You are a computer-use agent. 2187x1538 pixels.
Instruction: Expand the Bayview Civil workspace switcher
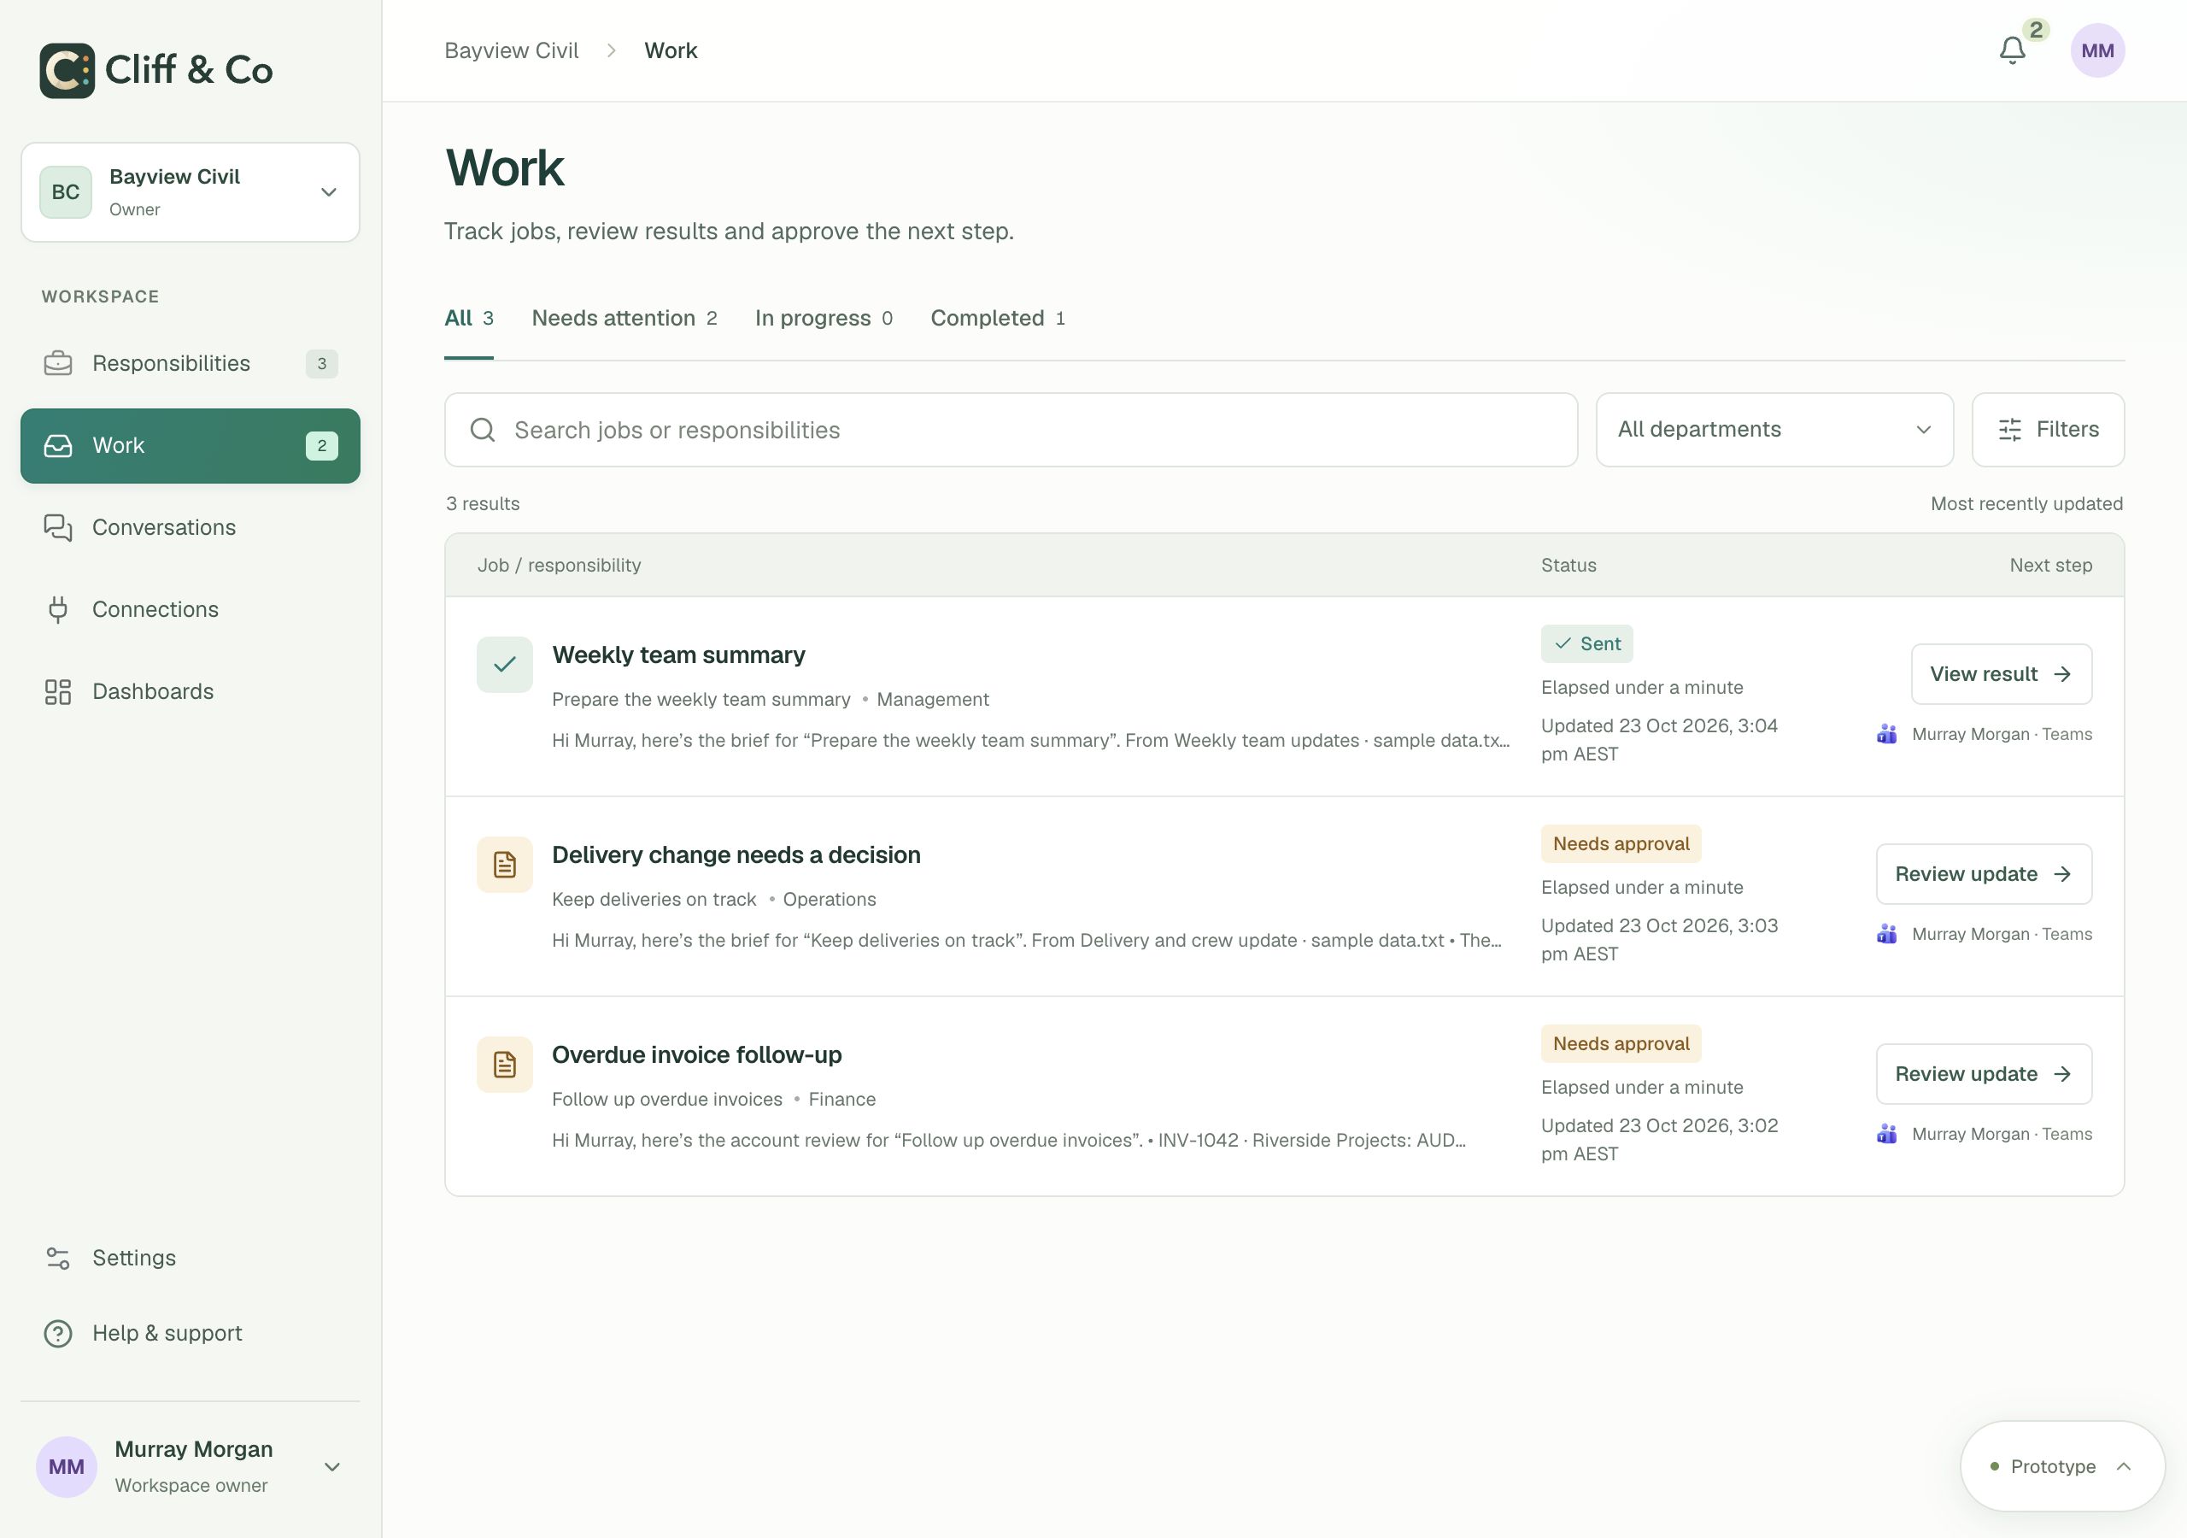click(191, 192)
